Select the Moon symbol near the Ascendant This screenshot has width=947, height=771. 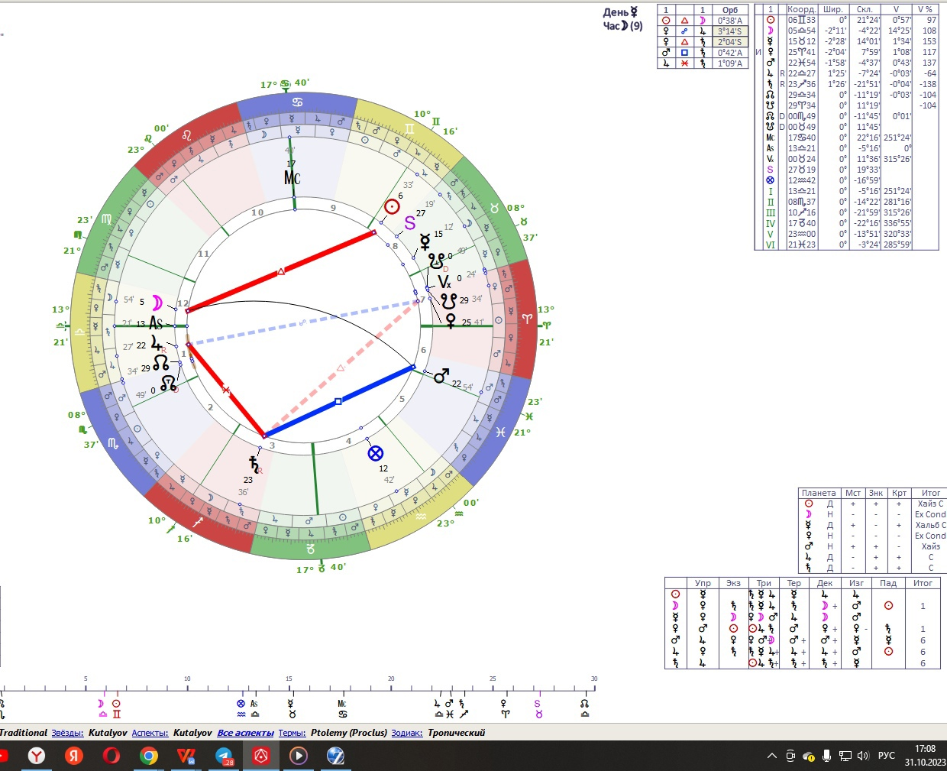point(157,303)
